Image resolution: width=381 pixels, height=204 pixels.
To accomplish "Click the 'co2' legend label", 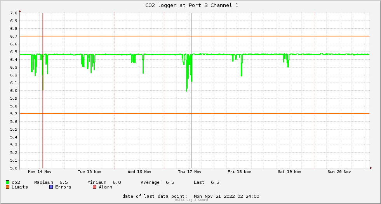I will pyautogui.click(x=16, y=182).
